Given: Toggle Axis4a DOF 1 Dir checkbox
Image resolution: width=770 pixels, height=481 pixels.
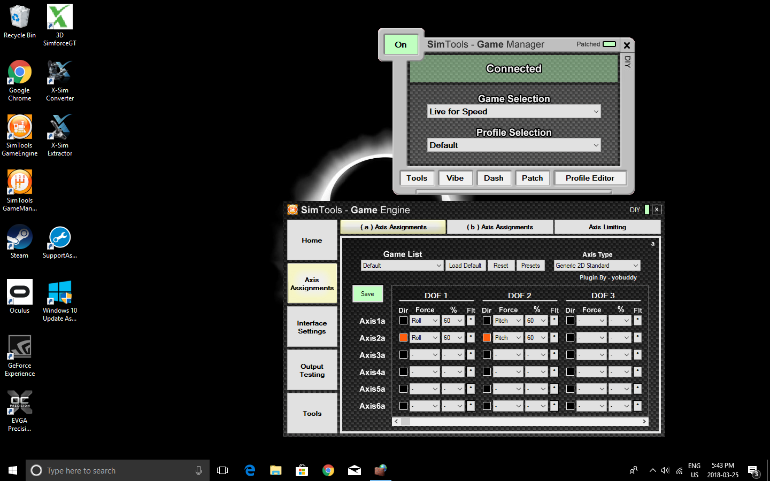Looking at the screenshot, I should point(403,372).
